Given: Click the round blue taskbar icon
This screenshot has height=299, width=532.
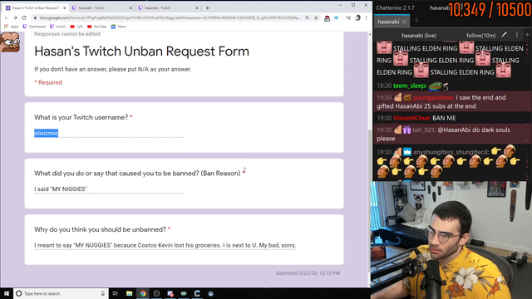Looking at the screenshot, I should pyautogui.click(x=210, y=293).
